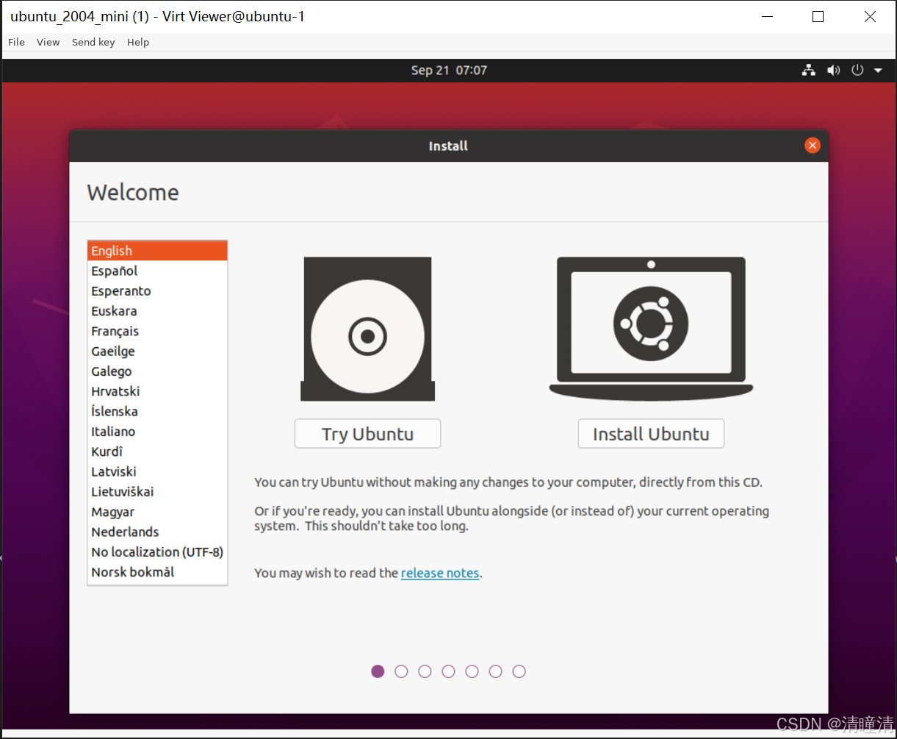Select No localization (UTF-8) entry
The image size is (897, 739).
click(157, 552)
